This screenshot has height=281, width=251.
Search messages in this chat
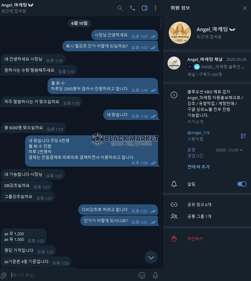coord(120,8)
